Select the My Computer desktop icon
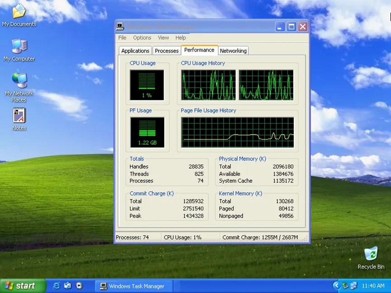 (x=19, y=46)
